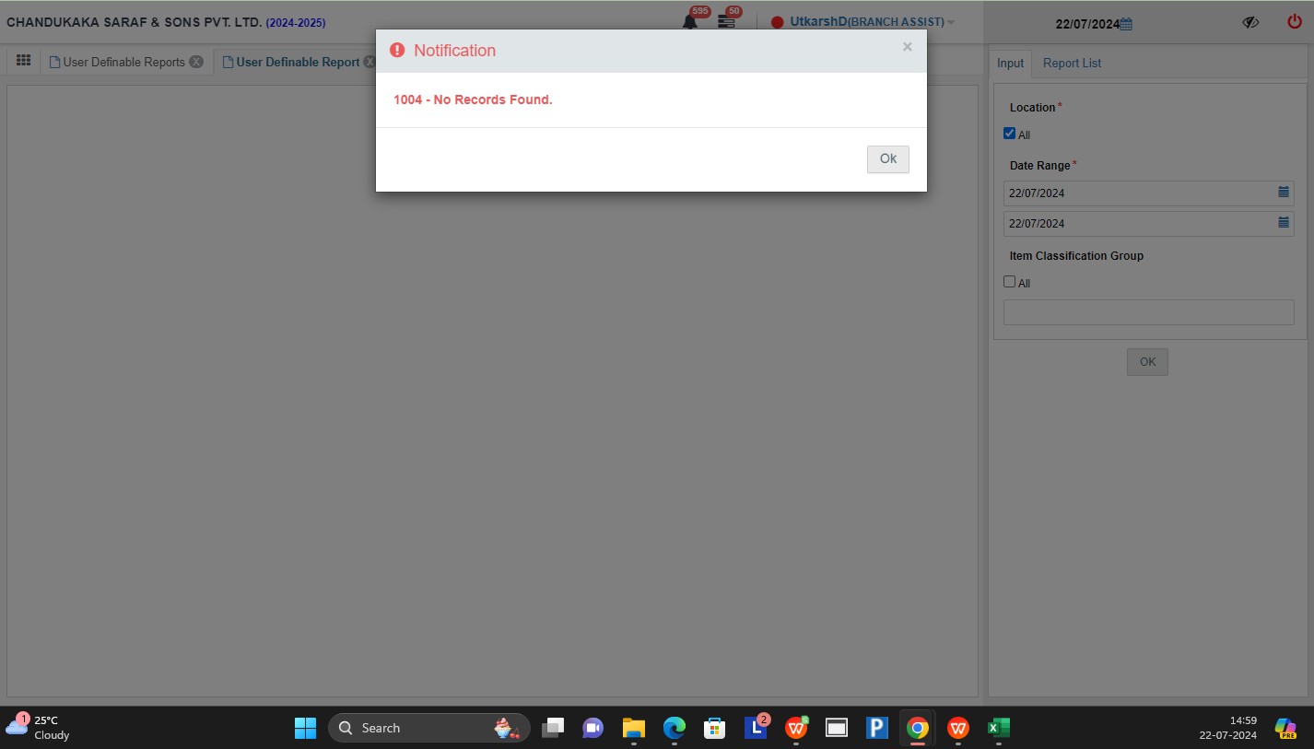This screenshot has width=1314, height=749.
Task: Open the apps grid menu icon
Action: click(23, 61)
